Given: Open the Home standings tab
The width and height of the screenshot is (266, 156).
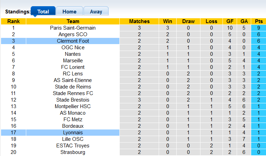Looking at the screenshot, I should pos(69,11).
